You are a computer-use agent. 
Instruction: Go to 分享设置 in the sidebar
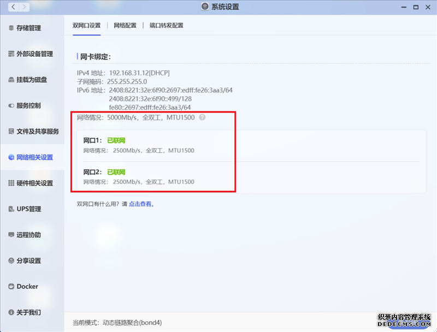coord(28,261)
